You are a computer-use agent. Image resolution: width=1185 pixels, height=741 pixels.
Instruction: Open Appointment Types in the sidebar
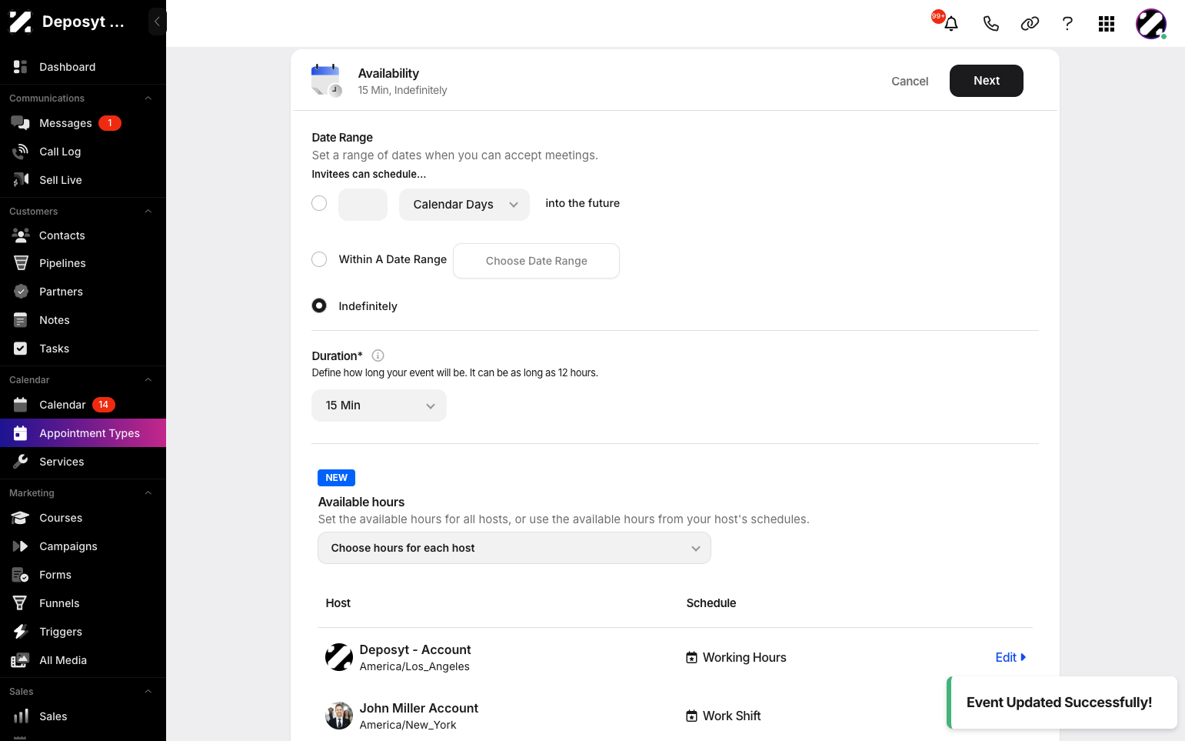(x=83, y=433)
